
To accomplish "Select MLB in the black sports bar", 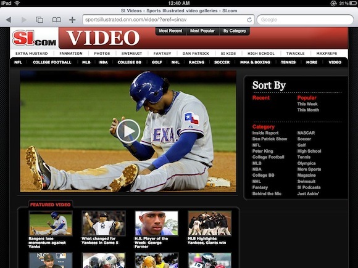I will [x=86, y=62].
